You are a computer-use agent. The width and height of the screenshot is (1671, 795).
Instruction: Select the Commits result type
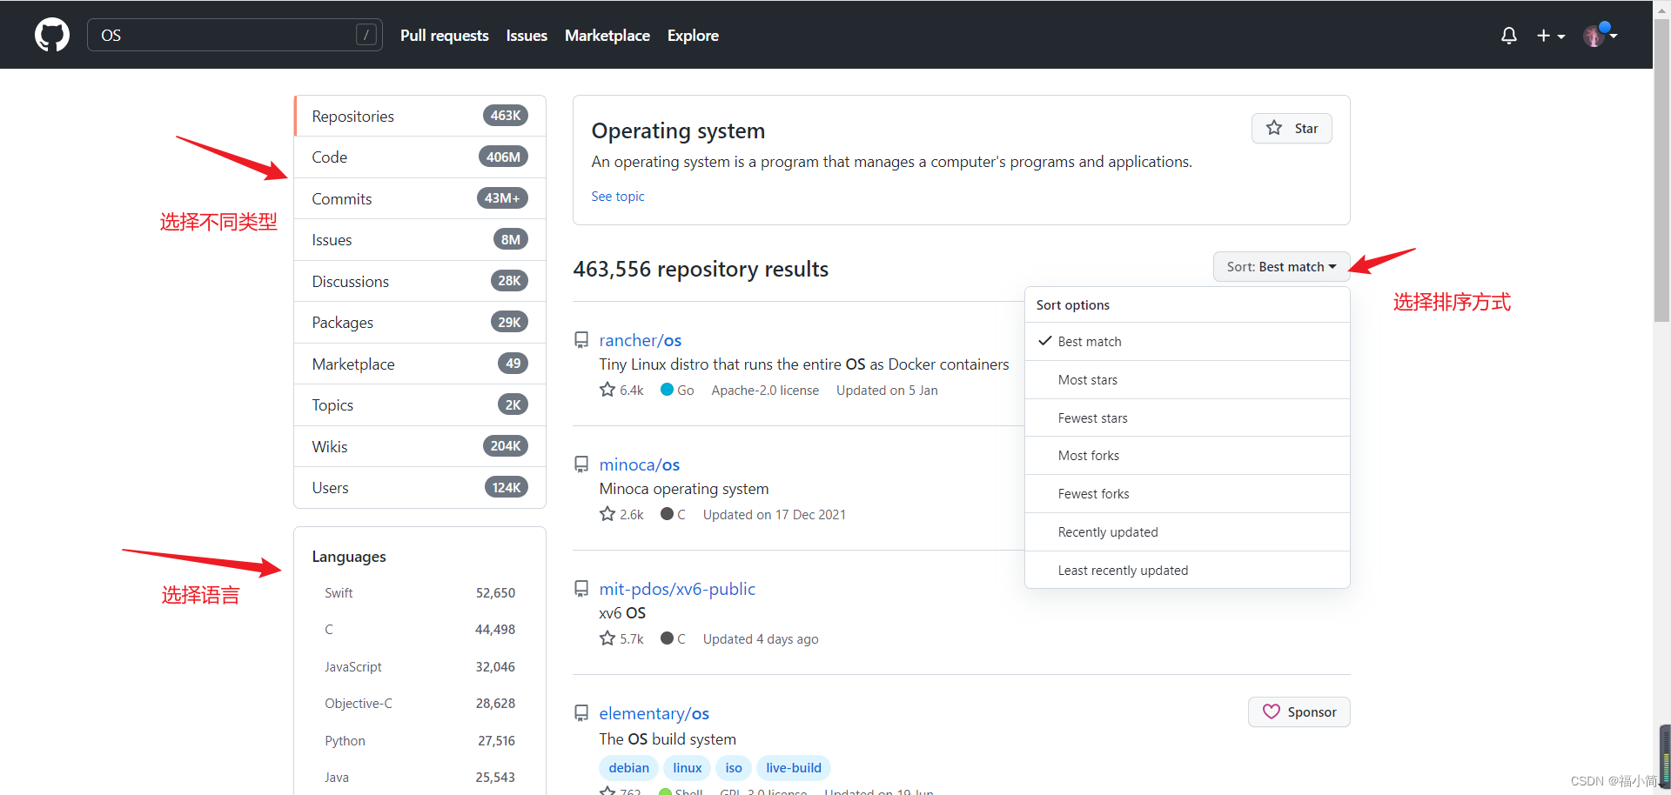pos(420,198)
